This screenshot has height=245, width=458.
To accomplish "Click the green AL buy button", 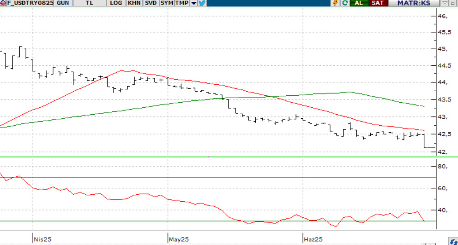I will tap(359, 3).
